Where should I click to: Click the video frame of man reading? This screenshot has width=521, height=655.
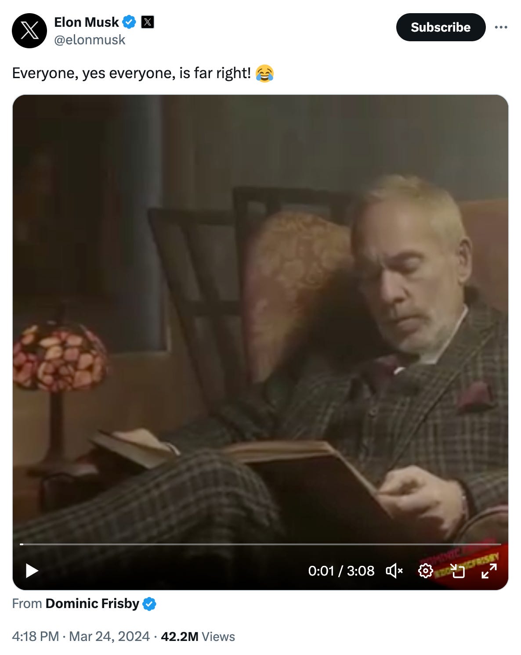260,320
